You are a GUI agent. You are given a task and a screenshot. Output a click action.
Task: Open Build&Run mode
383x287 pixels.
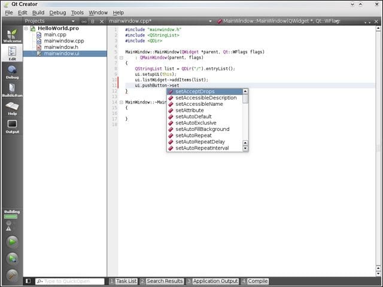pos(12,90)
